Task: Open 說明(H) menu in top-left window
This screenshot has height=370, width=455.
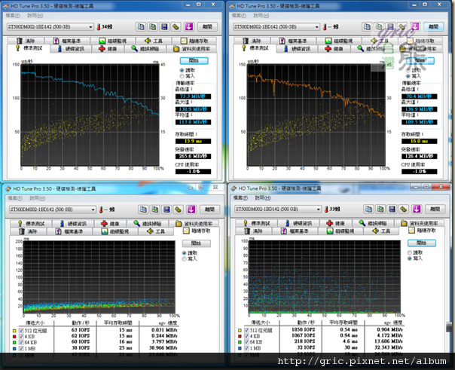Action: tap(35, 15)
